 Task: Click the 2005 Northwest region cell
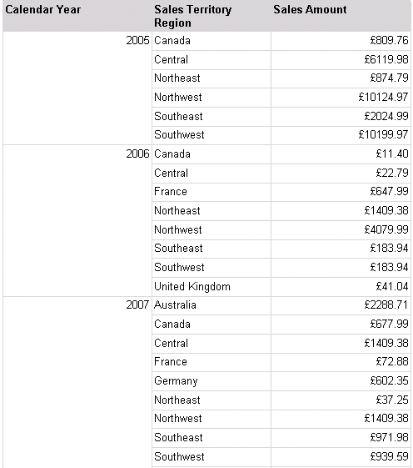coord(211,98)
